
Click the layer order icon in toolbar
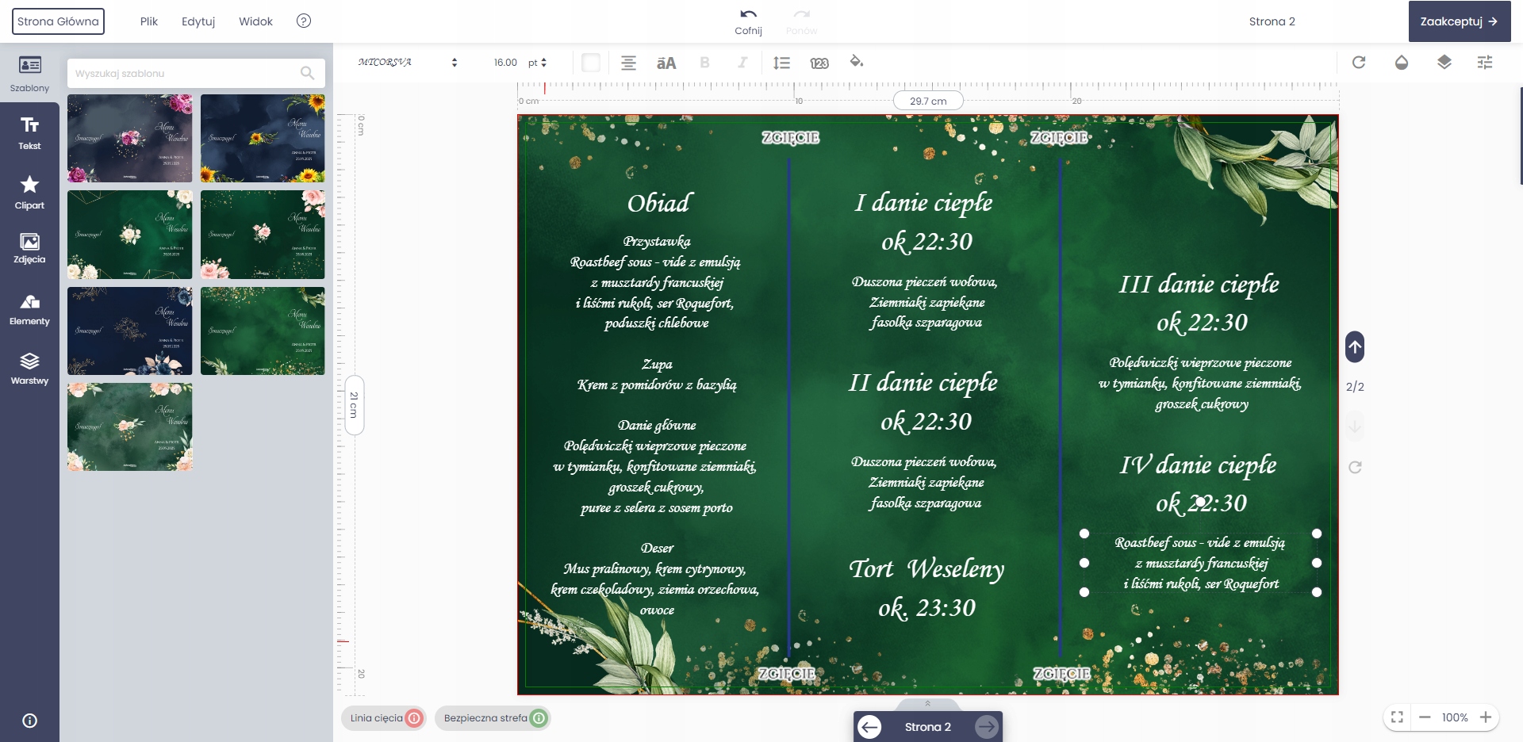(x=1444, y=62)
